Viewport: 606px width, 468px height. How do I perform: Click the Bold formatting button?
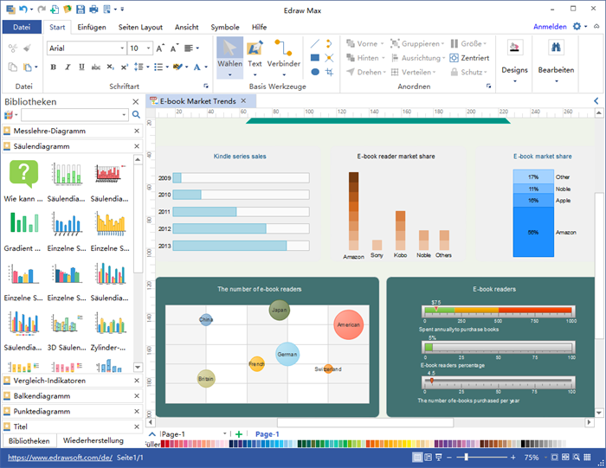[54, 67]
